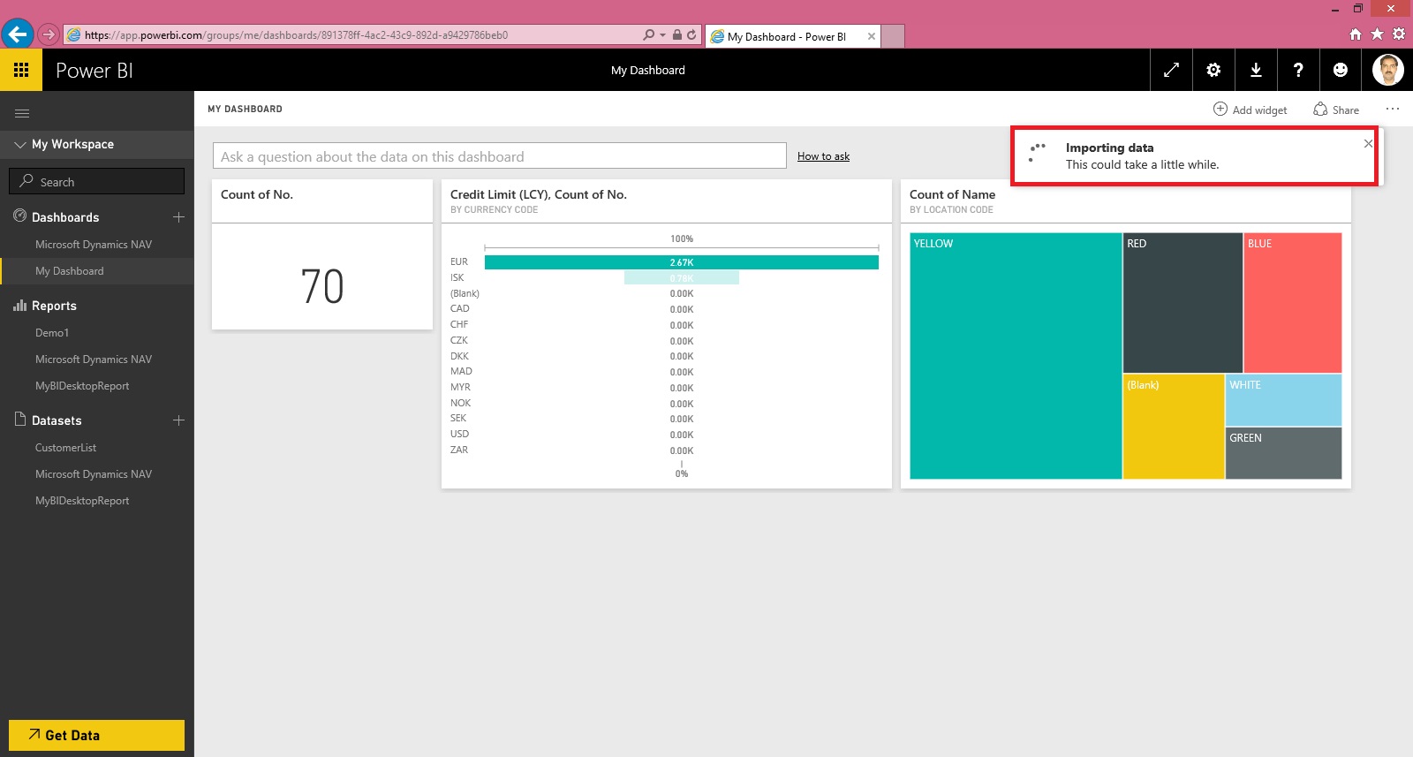The height and width of the screenshot is (757, 1413).
Task: Select the RED treemap block
Action: (1183, 303)
